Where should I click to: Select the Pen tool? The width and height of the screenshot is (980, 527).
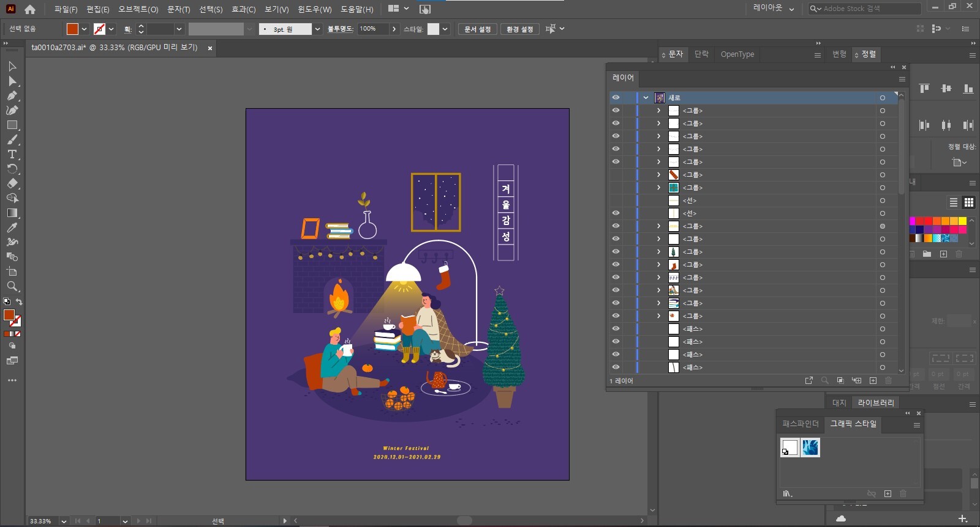[12, 95]
